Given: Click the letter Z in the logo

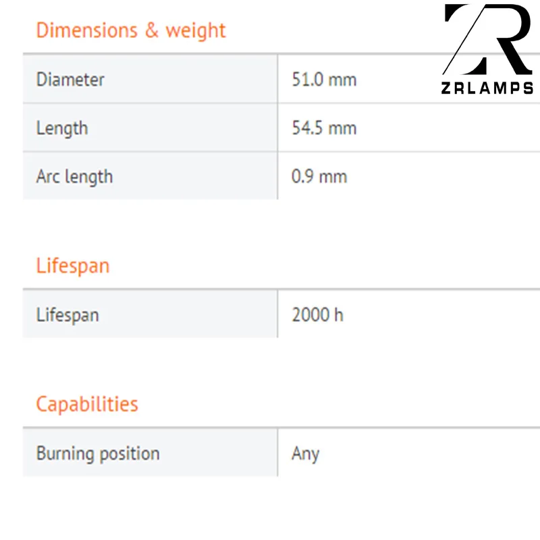Looking at the screenshot, I should coord(467,39).
